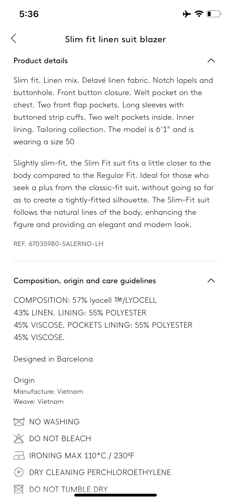
Task: Tap the Designed in Barcelona text
Action: point(53,359)
